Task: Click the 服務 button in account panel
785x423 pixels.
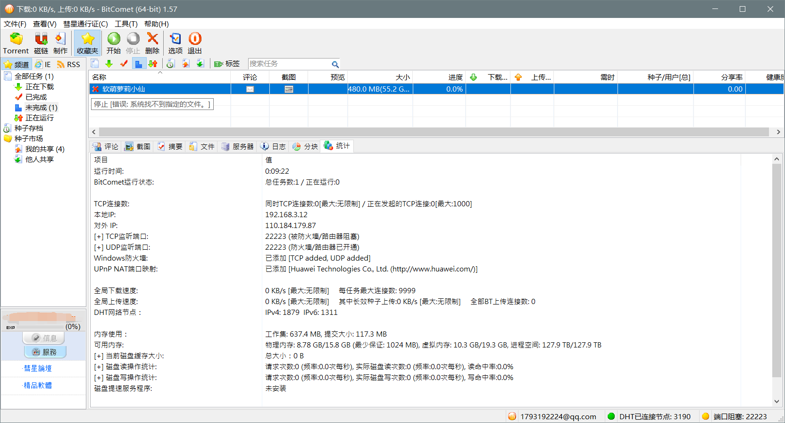Action: [x=45, y=352]
